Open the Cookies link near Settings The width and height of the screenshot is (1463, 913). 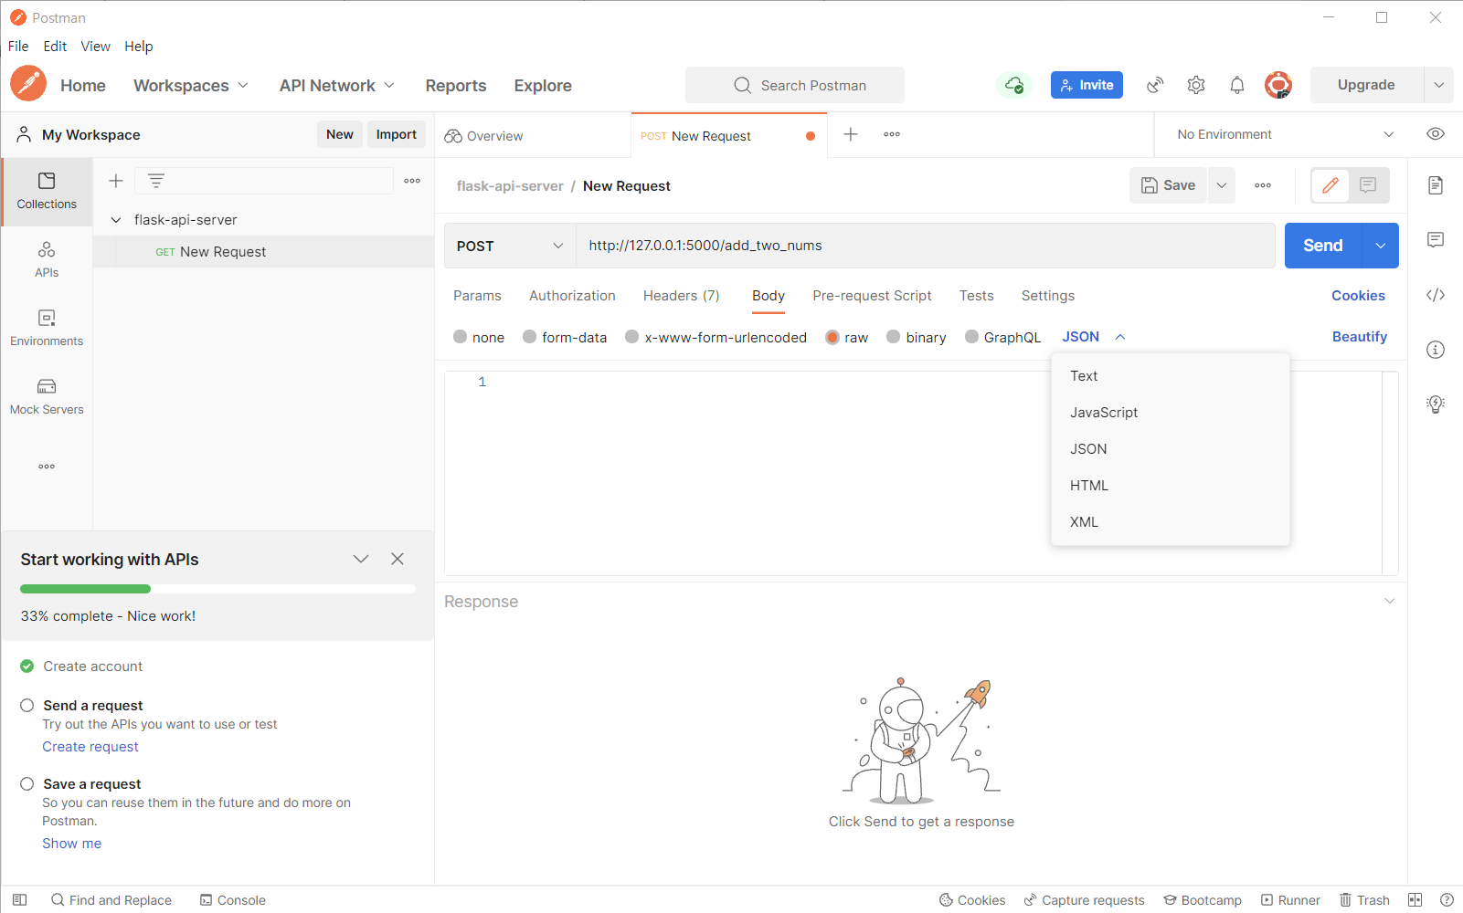[x=1358, y=296]
